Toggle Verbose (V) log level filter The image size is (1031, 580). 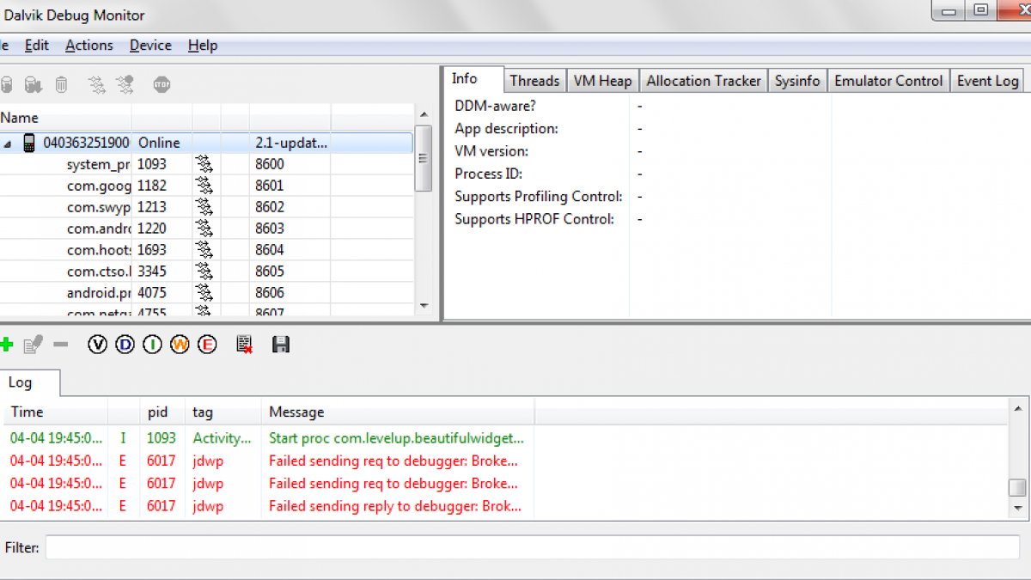[x=98, y=345]
